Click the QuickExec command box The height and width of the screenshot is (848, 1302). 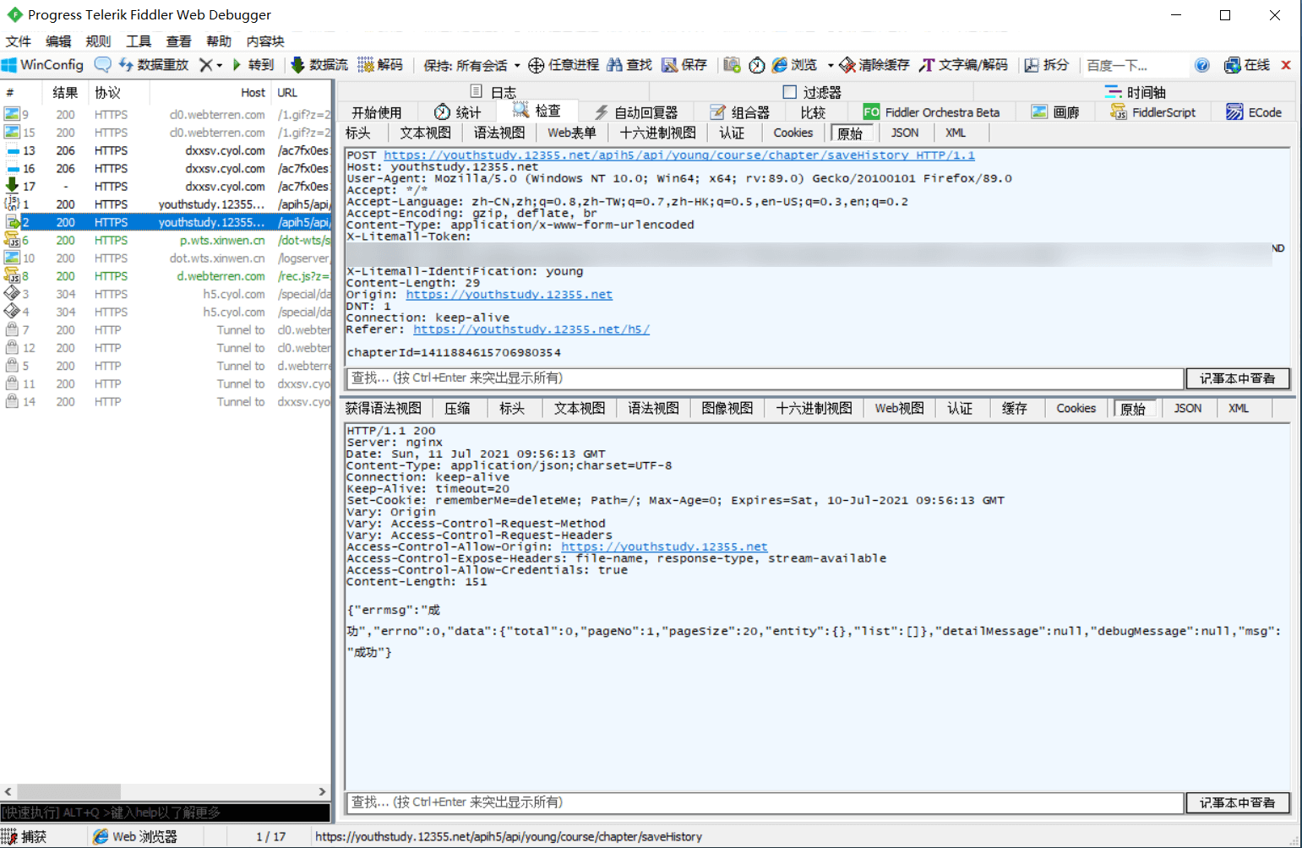coord(166,813)
